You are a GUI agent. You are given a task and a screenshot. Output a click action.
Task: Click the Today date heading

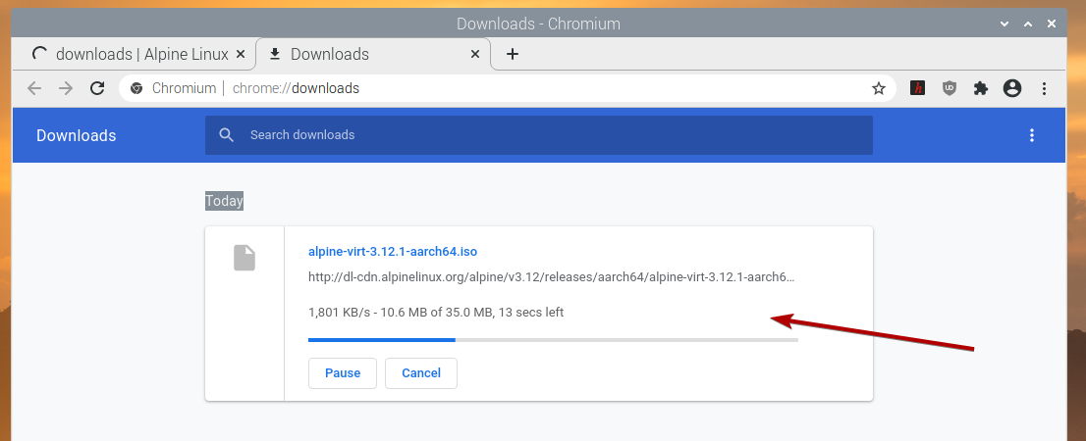225,201
